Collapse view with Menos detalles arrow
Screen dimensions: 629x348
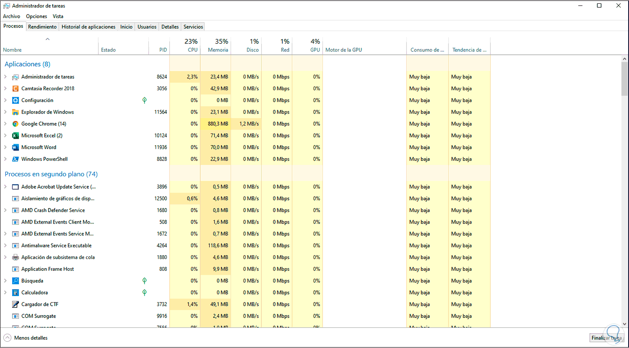[8, 338]
